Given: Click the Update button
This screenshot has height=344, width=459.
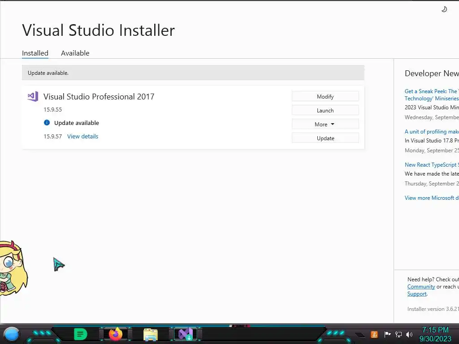Looking at the screenshot, I should [x=325, y=138].
